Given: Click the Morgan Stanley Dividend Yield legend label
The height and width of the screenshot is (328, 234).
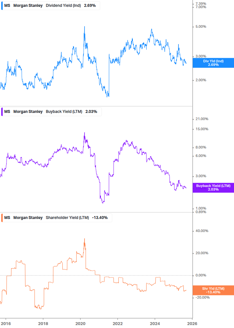Looking at the screenshot, I should (x=50, y=6).
